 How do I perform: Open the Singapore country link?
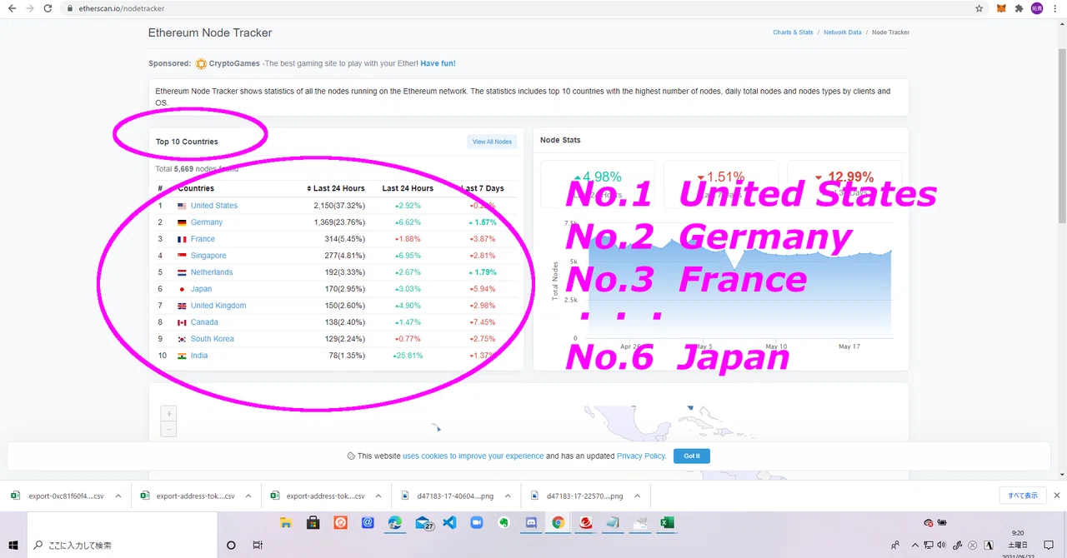pyautogui.click(x=208, y=256)
